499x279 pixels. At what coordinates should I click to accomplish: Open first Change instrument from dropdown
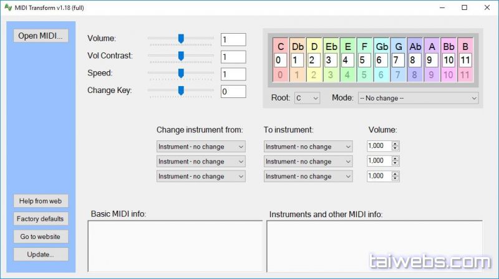[201, 146]
